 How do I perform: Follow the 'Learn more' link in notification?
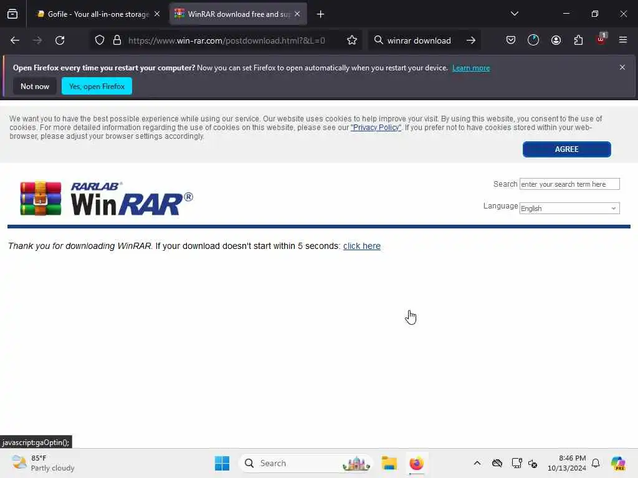(x=471, y=68)
